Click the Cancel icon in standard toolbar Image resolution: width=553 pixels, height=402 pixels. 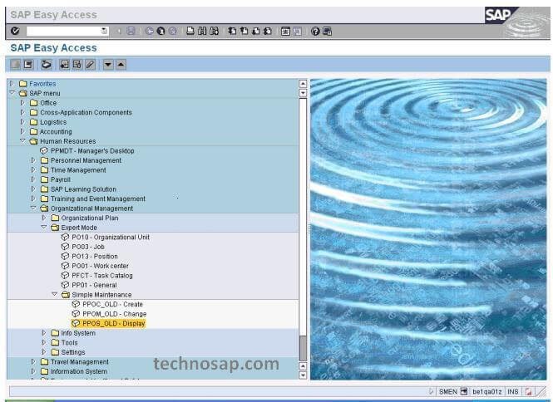[172, 32]
